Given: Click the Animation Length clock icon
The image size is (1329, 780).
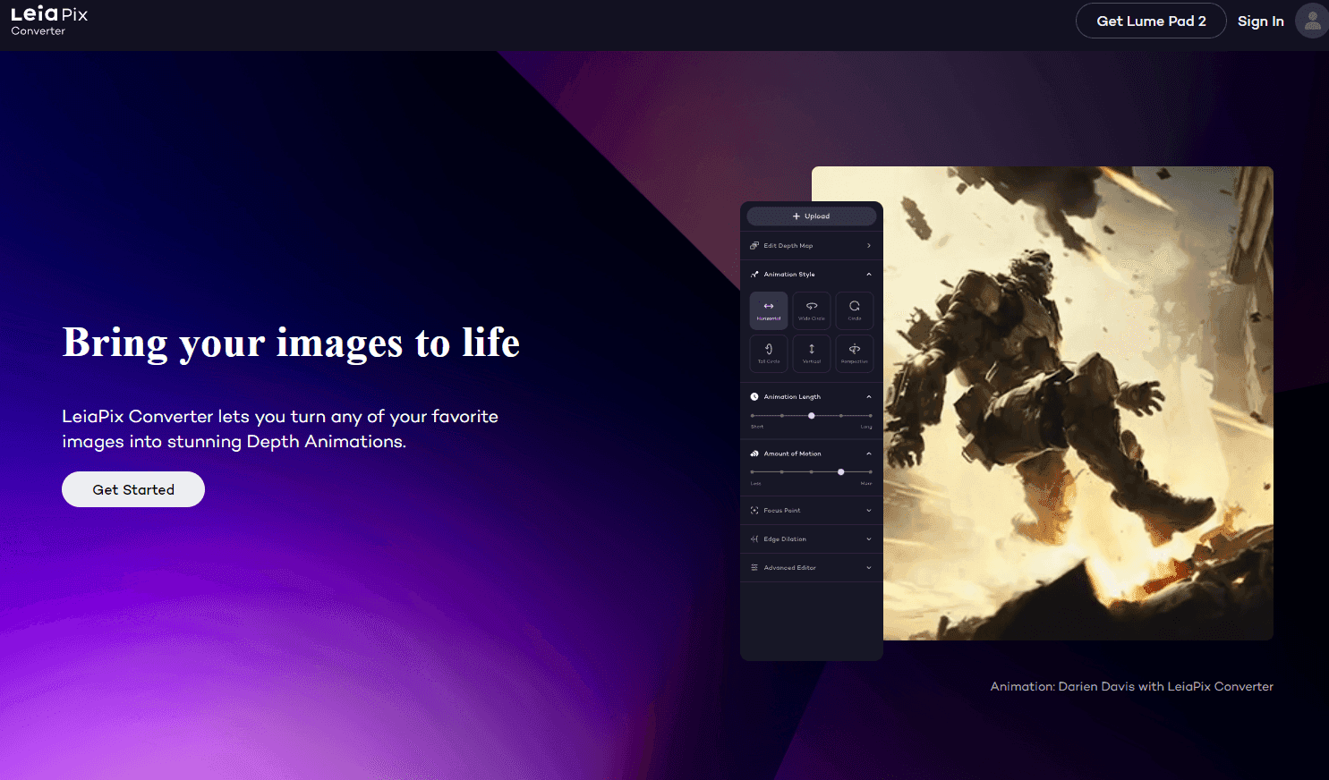Looking at the screenshot, I should [754, 396].
